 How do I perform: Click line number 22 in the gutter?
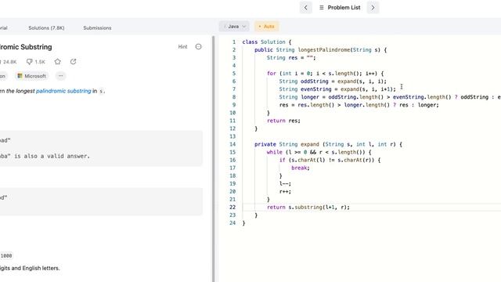[x=232, y=207]
